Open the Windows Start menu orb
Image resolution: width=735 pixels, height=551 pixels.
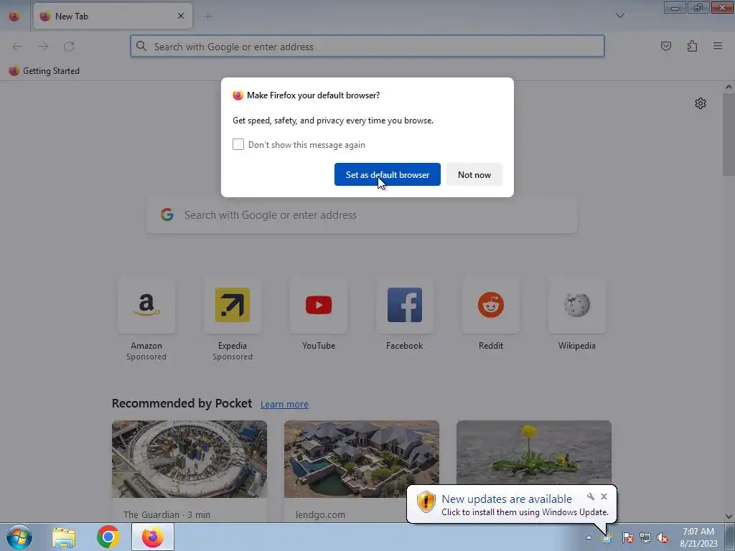[19, 537]
